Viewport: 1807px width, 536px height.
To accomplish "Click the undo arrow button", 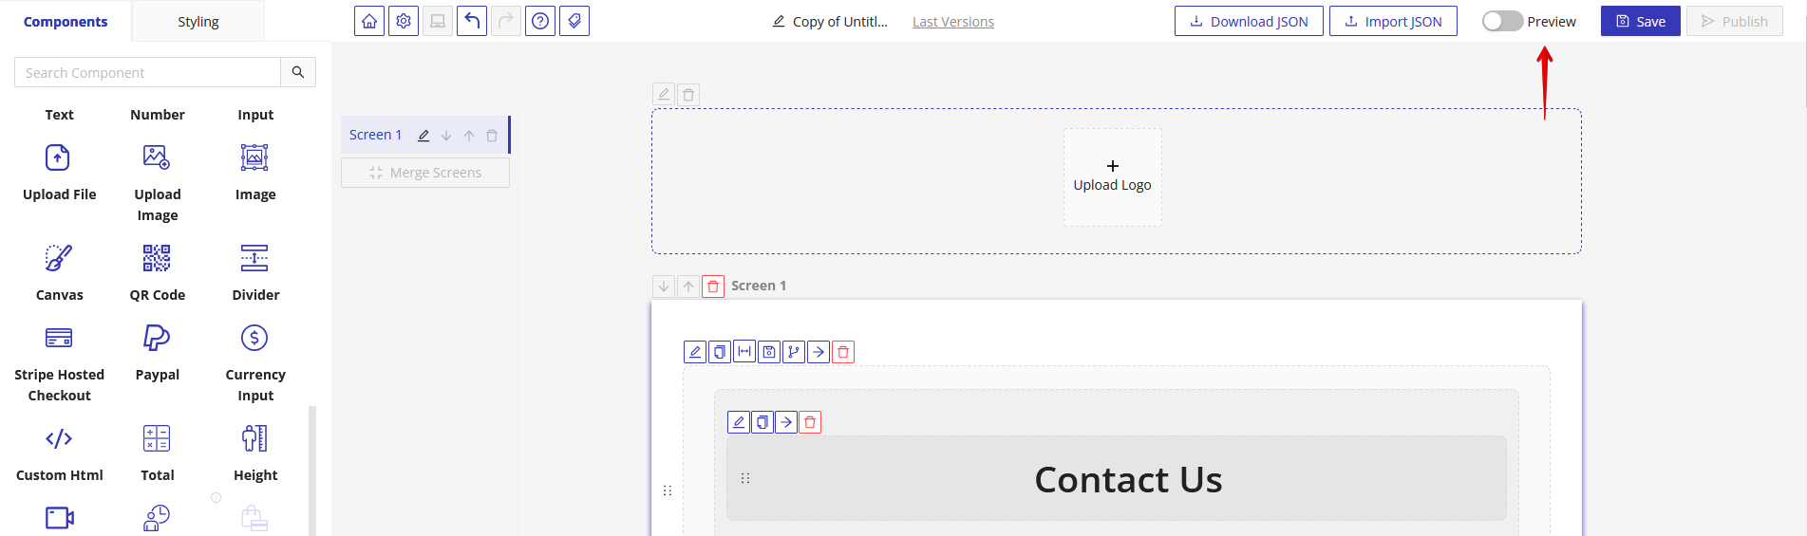I will 472,21.
